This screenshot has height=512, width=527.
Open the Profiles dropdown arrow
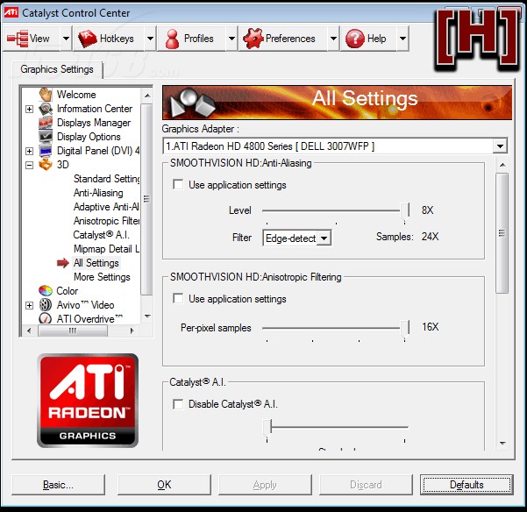coord(231,39)
